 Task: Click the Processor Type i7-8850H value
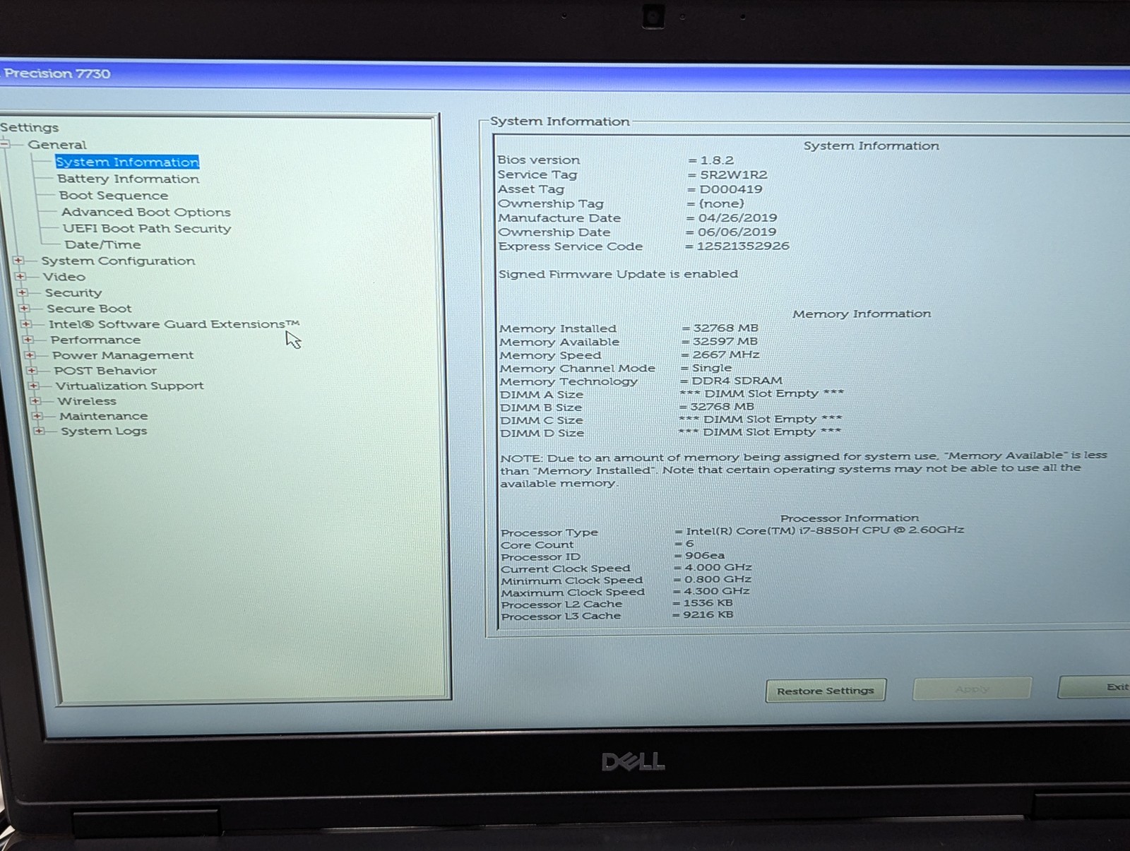[x=825, y=530]
